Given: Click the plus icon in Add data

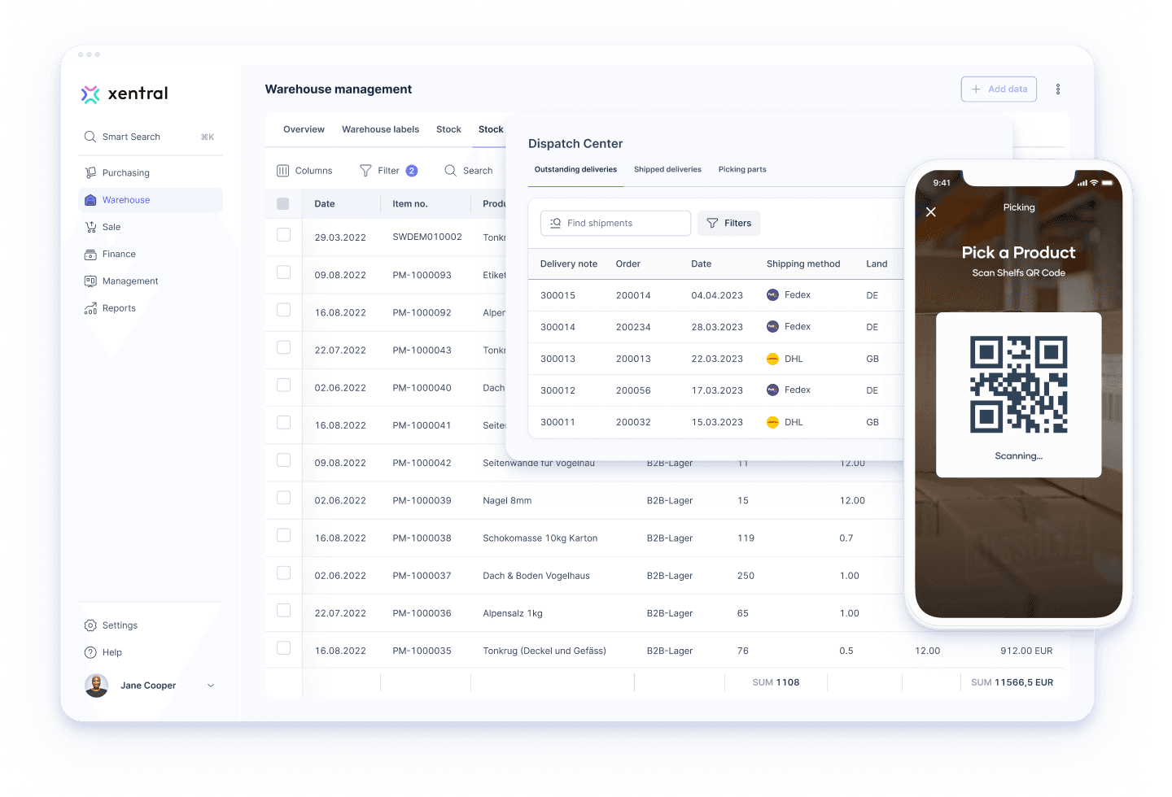Looking at the screenshot, I should point(976,89).
